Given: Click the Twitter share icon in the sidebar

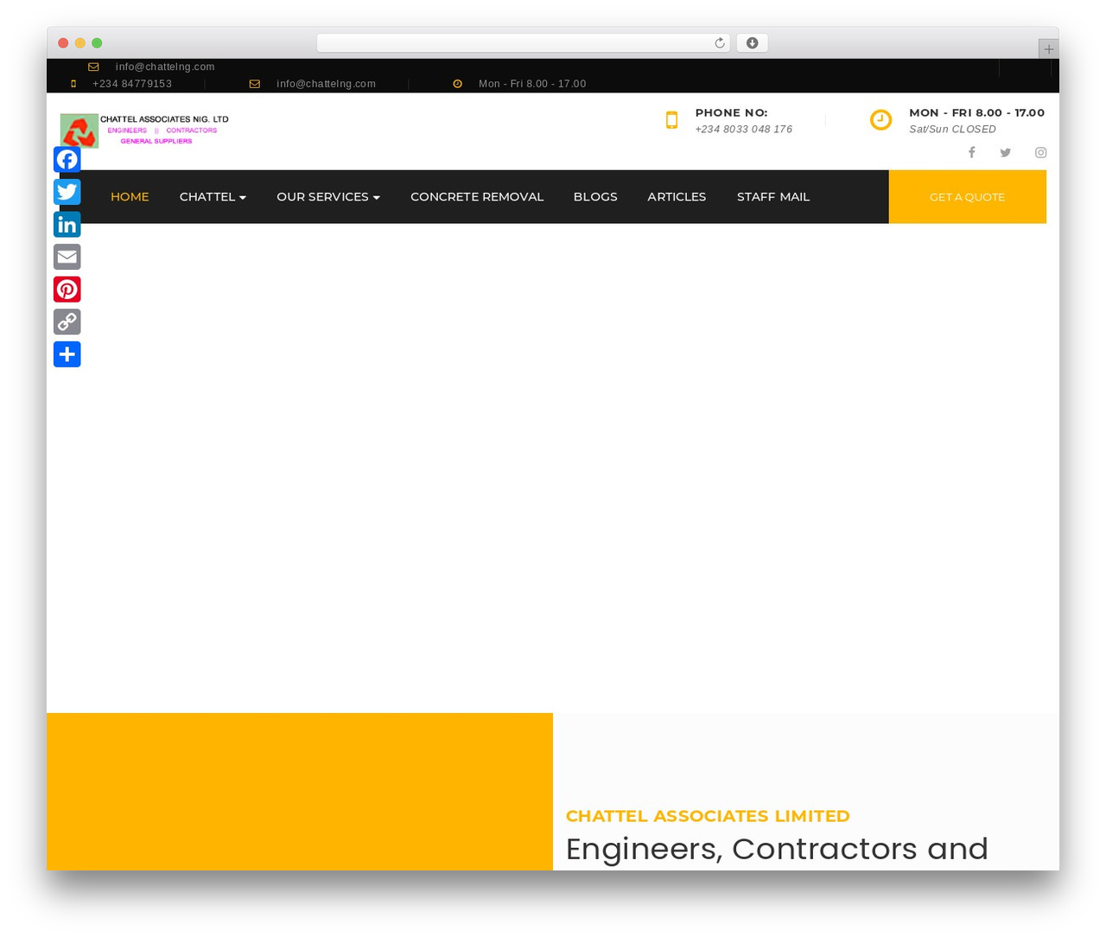Looking at the screenshot, I should (67, 192).
